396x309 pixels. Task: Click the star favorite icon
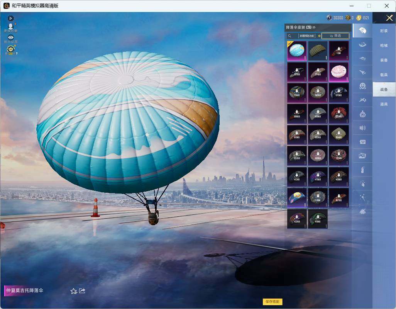tap(73, 291)
